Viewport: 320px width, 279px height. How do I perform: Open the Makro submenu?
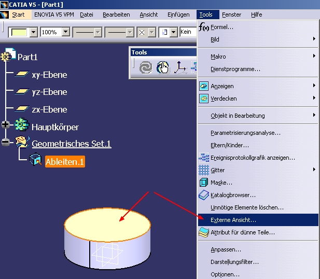(x=258, y=57)
